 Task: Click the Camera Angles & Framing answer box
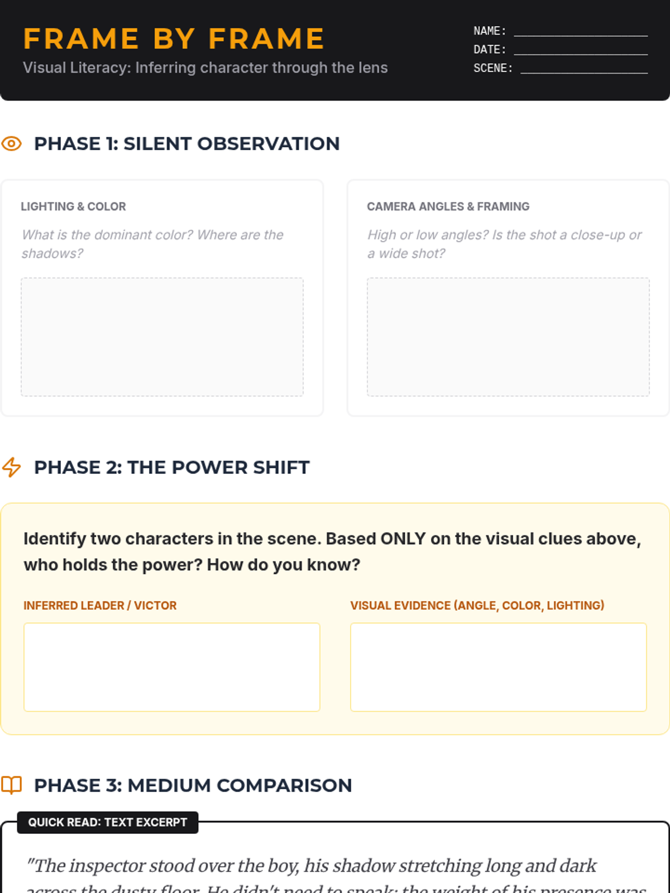coord(508,337)
